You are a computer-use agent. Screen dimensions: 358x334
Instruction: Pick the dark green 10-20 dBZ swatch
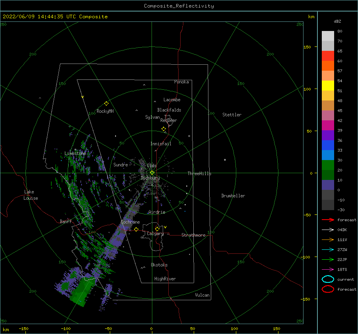pos(328,175)
